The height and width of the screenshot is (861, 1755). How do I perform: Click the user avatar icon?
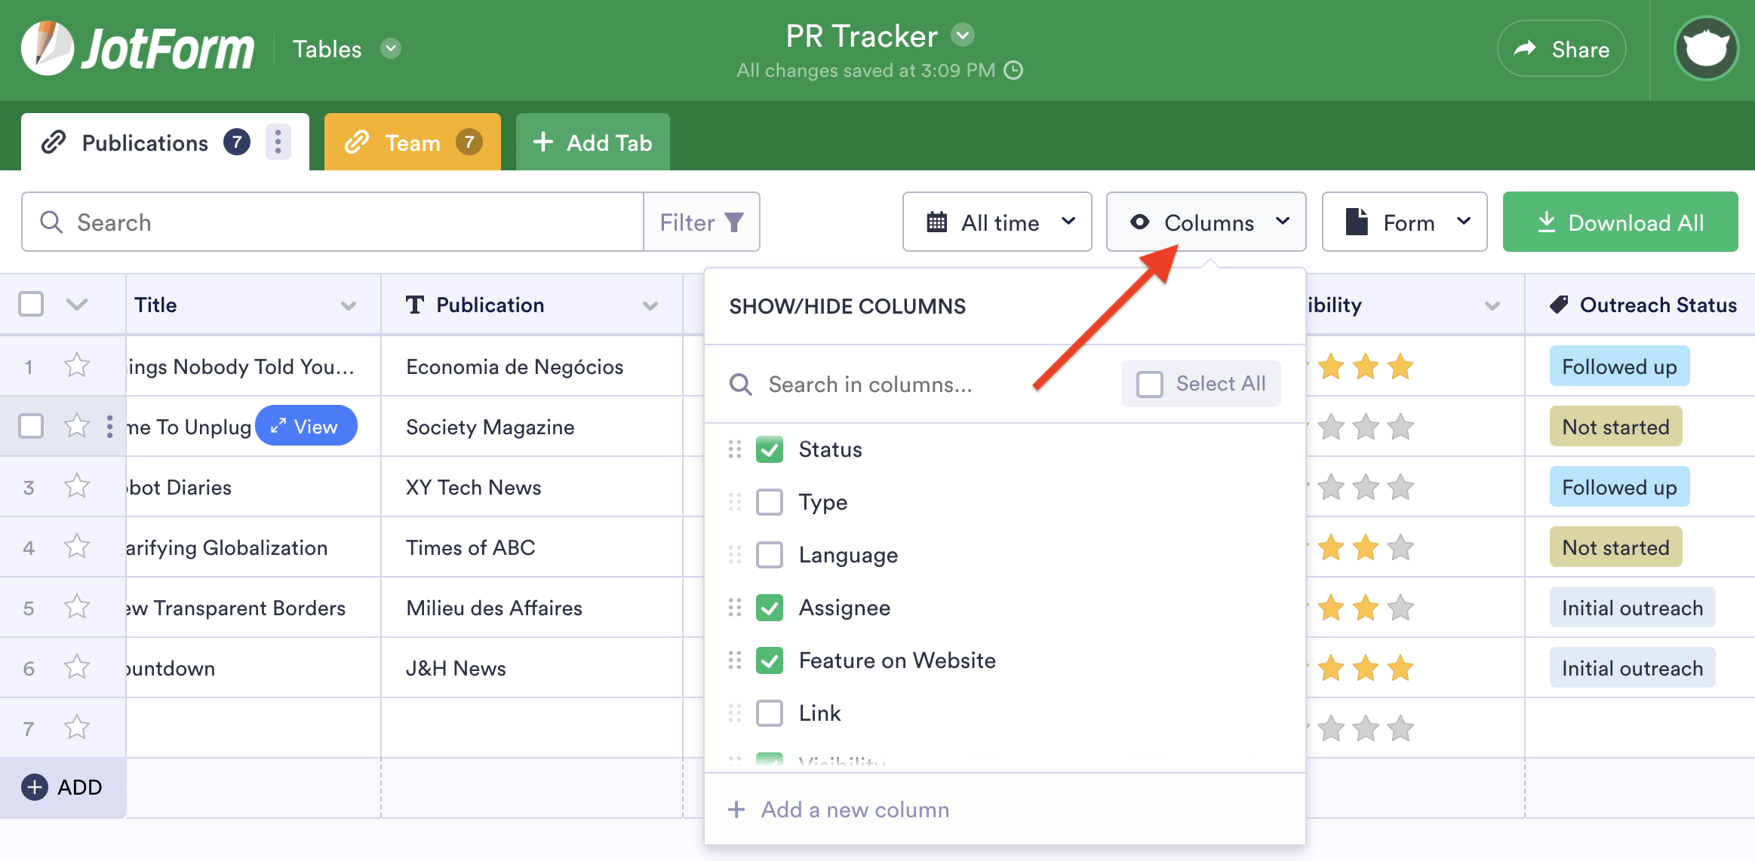(x=1706, y=49)
